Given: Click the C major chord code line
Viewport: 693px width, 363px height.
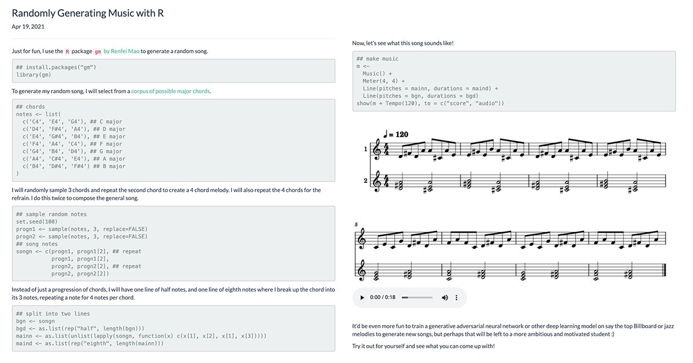Looking at the screenshot, I should pos(73,121).
